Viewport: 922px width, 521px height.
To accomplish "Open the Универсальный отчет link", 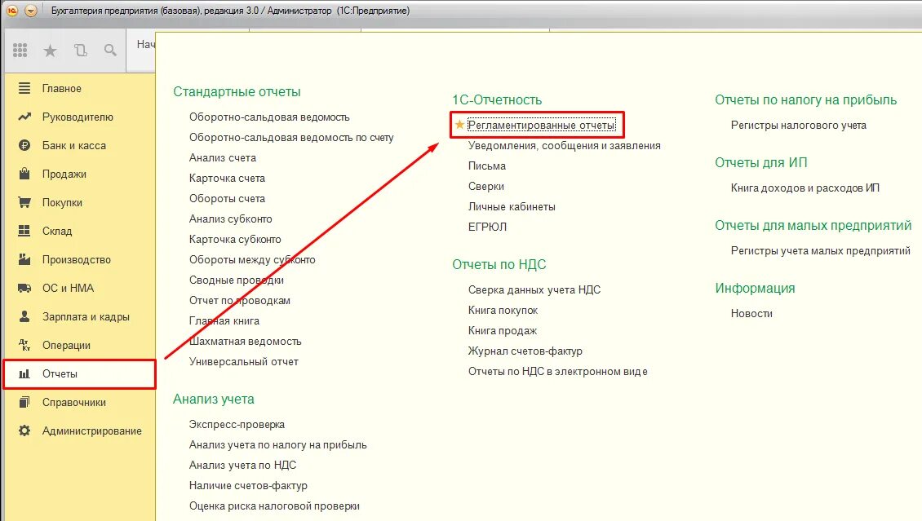I will (243, 362).
